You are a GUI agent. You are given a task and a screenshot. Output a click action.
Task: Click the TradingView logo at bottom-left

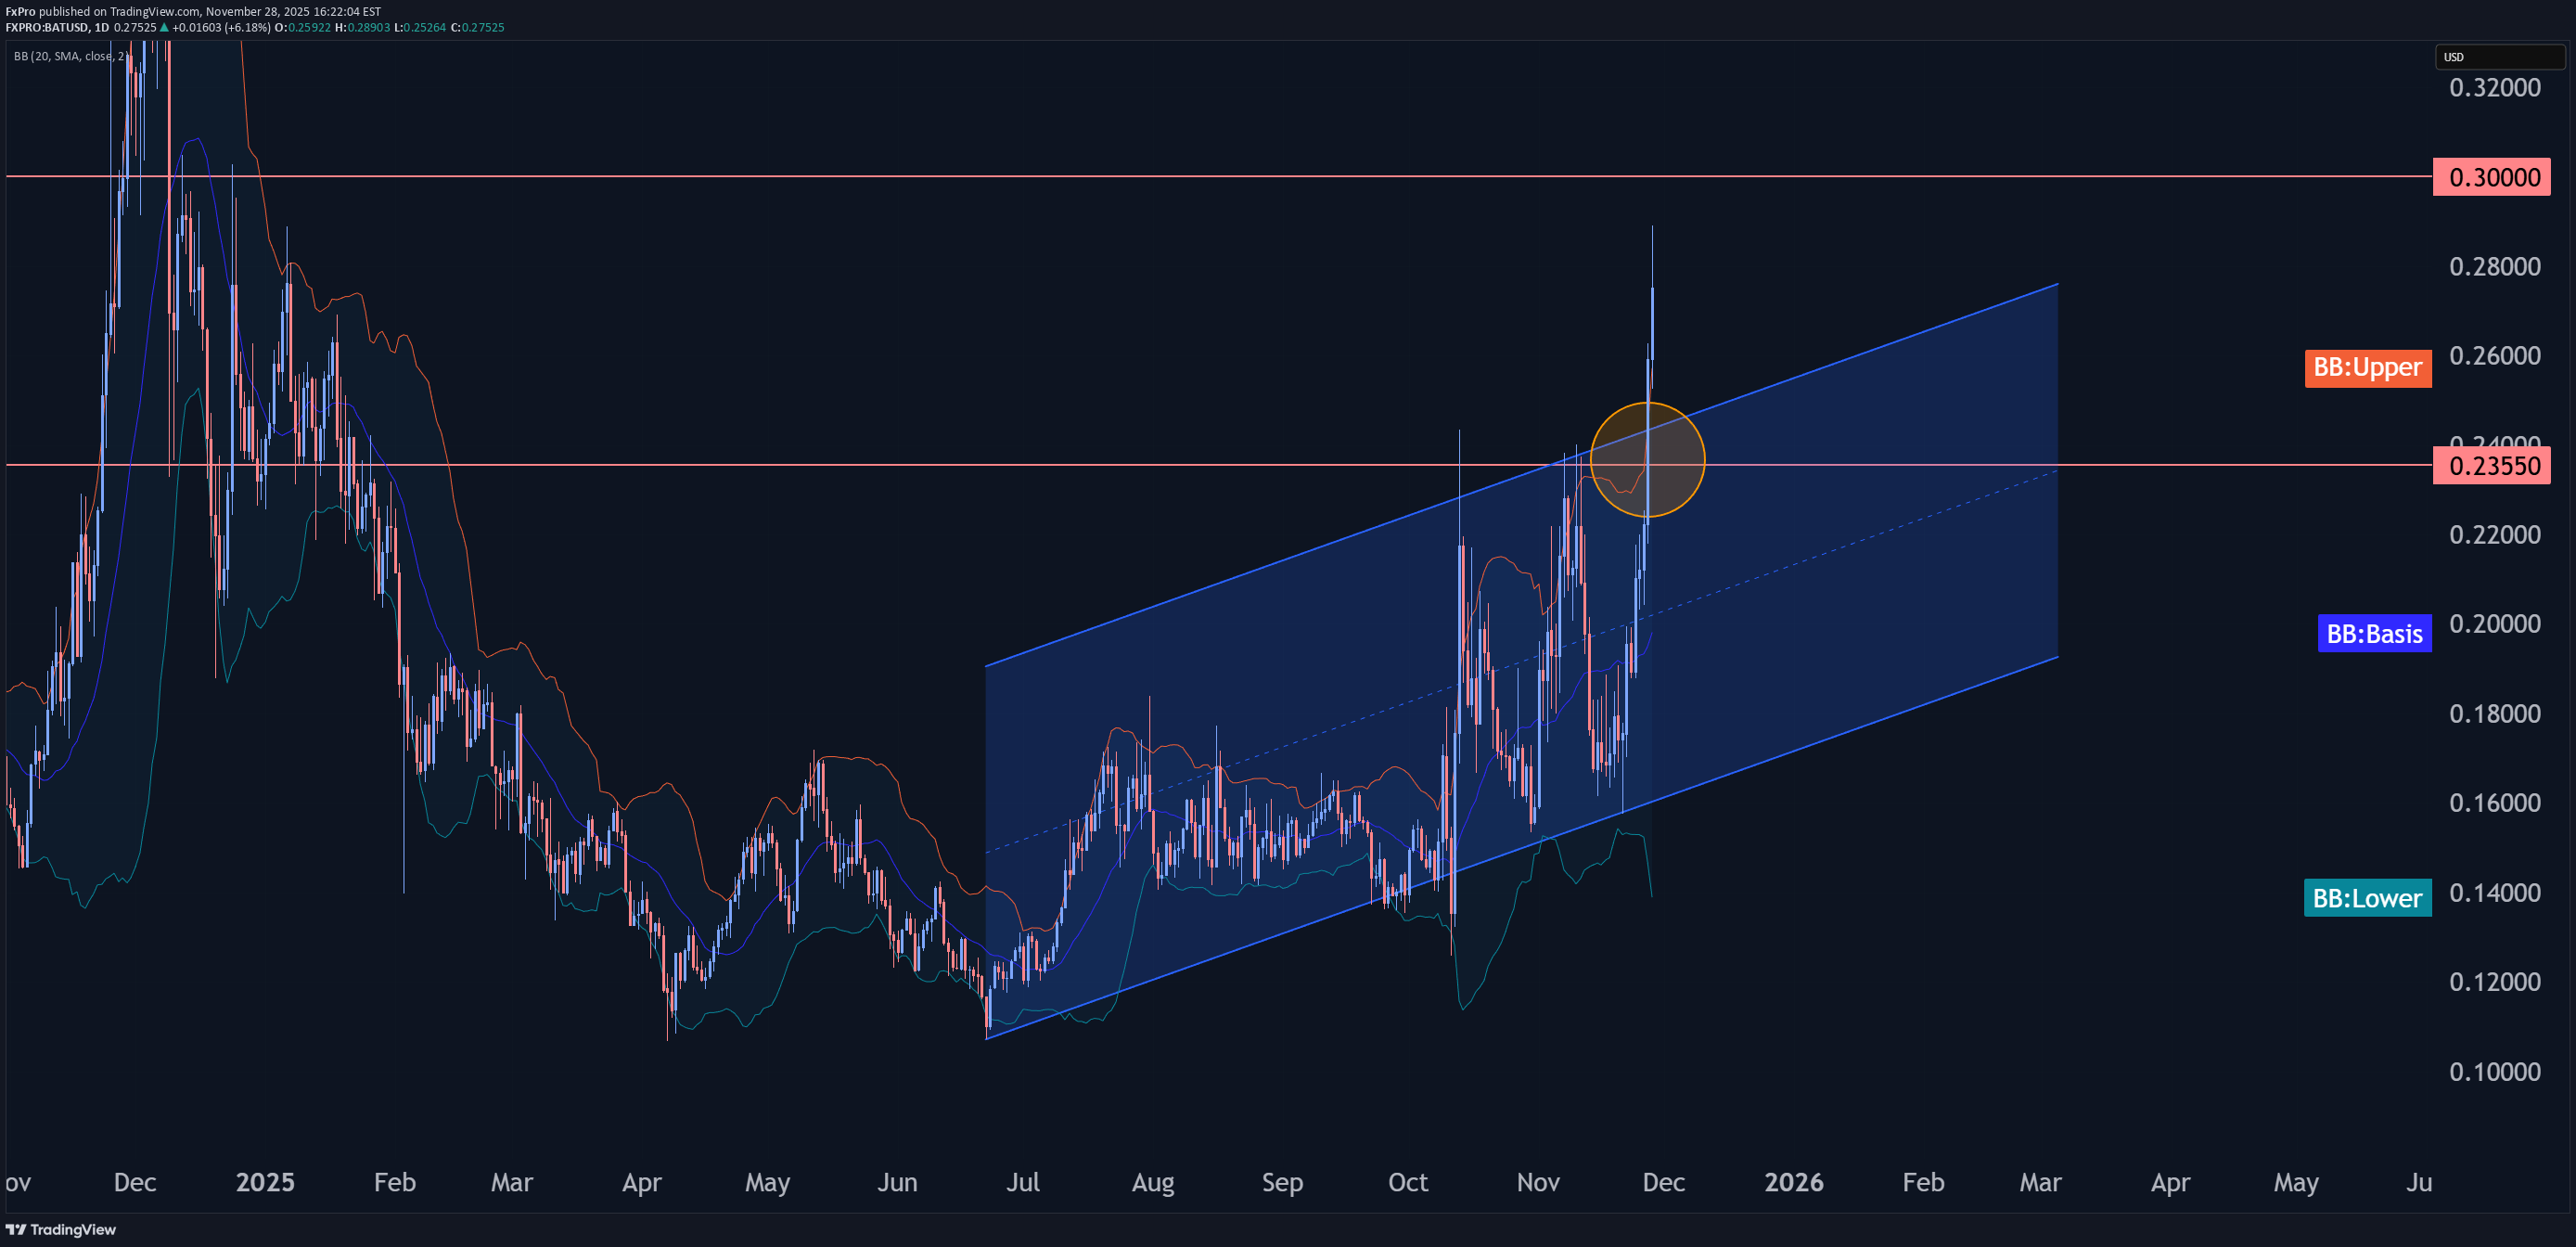(61, 1229)
